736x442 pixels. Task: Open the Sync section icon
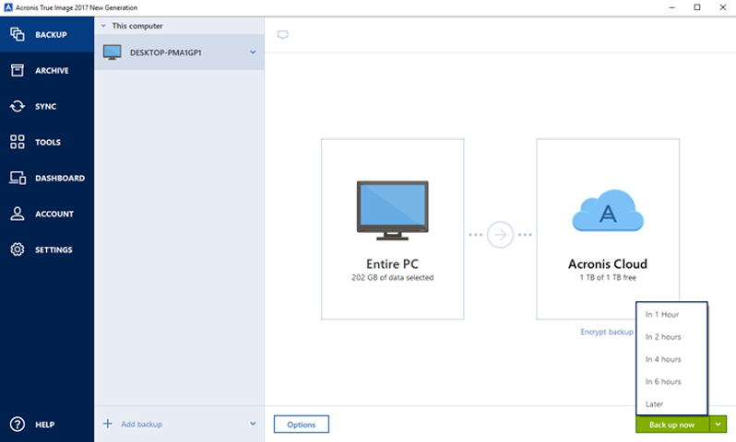18,107
